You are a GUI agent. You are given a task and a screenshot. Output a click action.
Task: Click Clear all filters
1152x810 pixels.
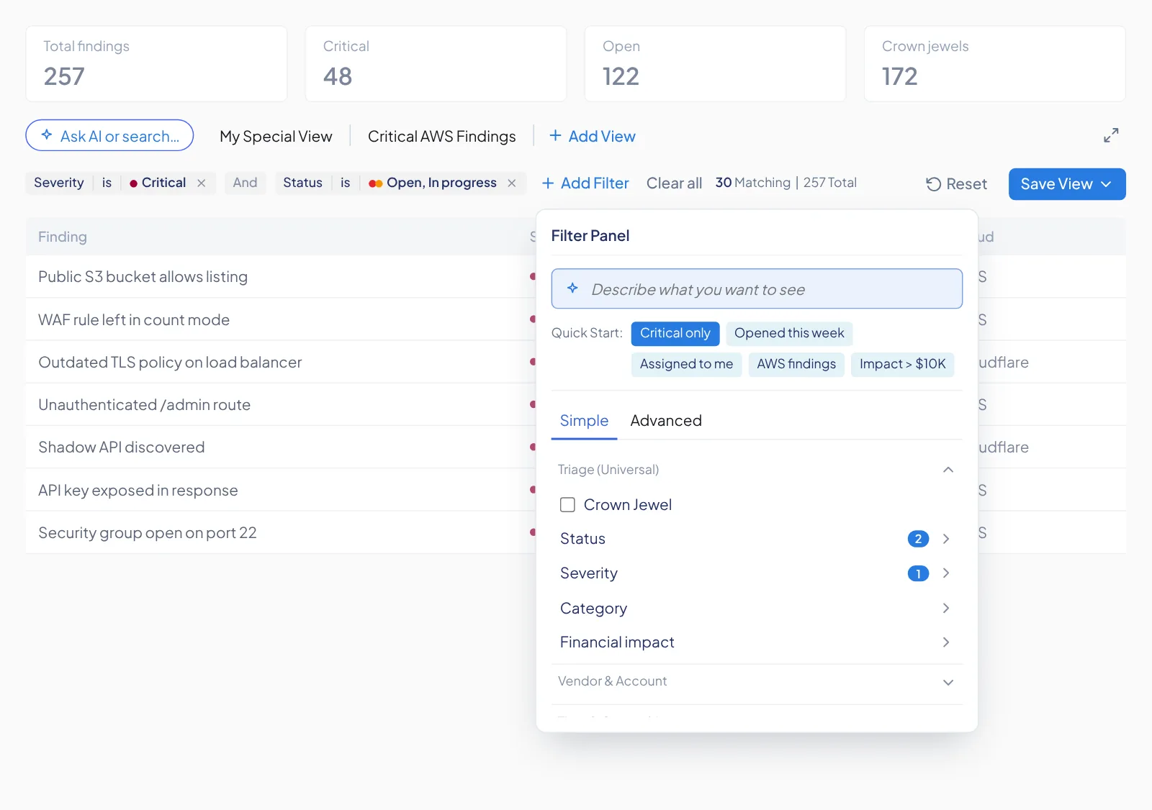tap(674, 183)
